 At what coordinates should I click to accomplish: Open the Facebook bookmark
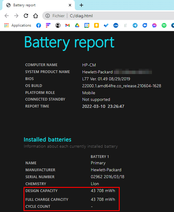pyautogui.click(x=39, y=25)
